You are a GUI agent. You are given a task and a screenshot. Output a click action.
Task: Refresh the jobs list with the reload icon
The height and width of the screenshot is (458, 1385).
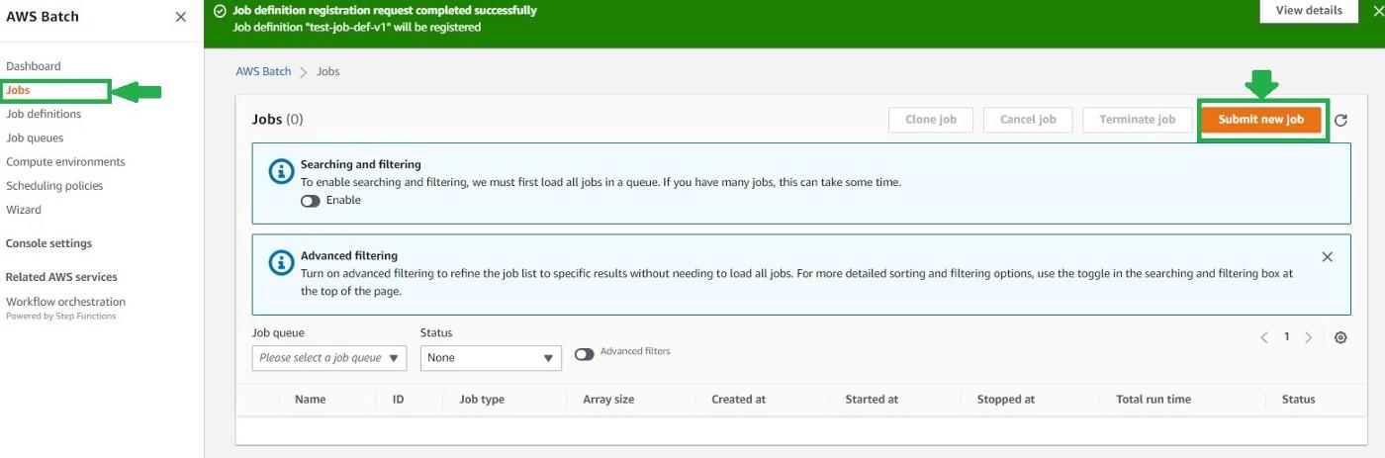[x=1340, y=121]
